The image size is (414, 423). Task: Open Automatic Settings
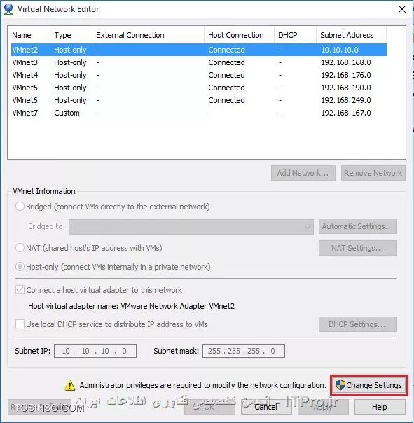pyautogui.click(x=357, y=226)
